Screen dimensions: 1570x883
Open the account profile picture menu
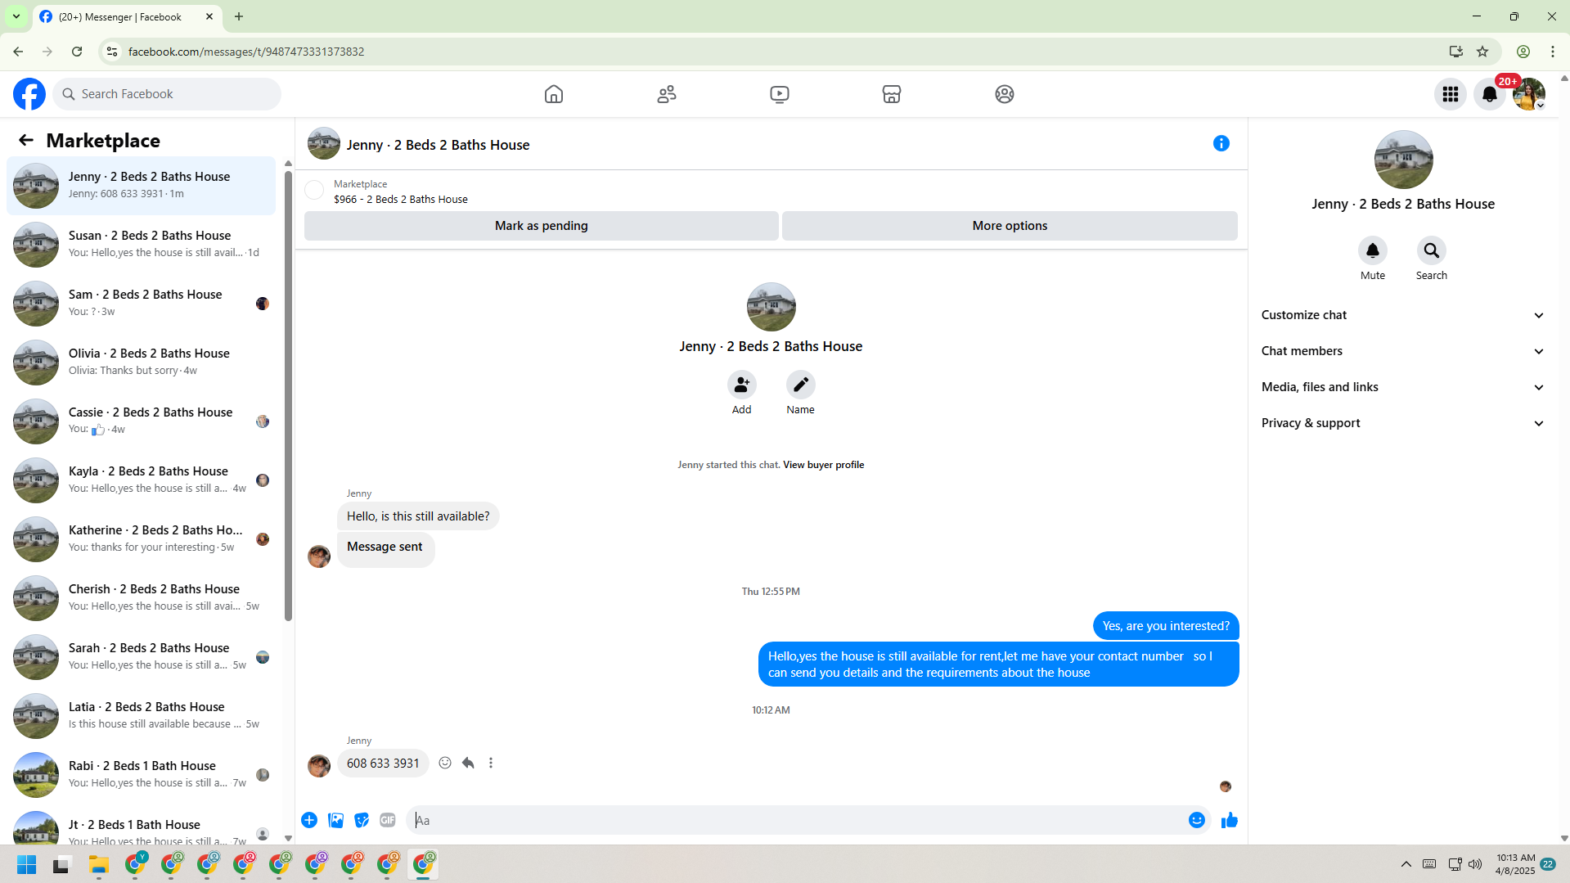click(x=1529, y=94)
